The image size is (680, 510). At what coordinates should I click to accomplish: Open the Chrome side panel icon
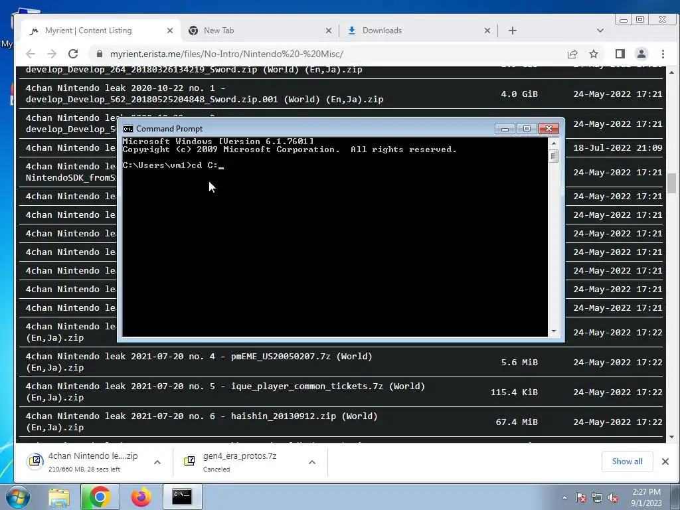click(x=620, y=54)
